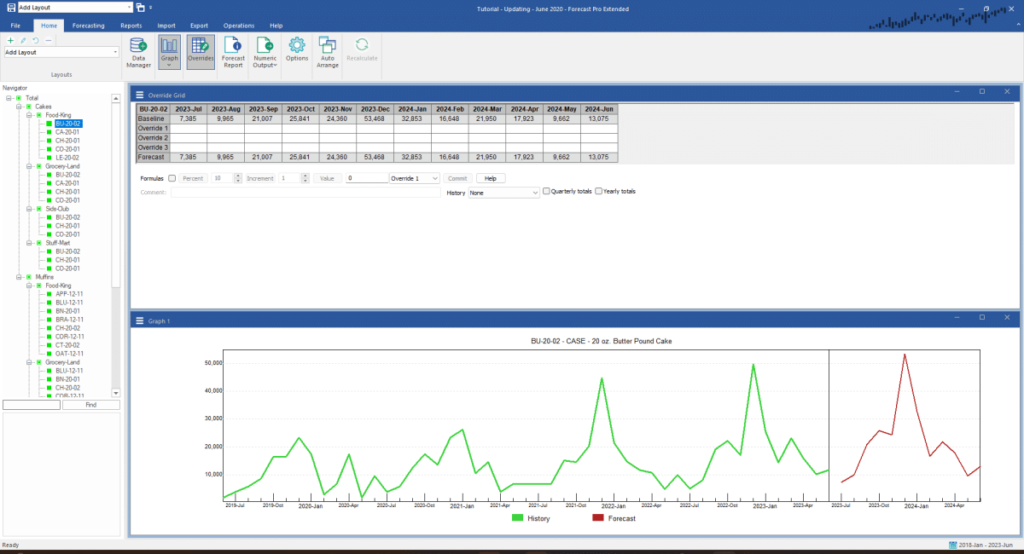Click the Forecast legend red swatch
The height and width of the screenshot is (554, 1024).
click(x=597, y=518)
